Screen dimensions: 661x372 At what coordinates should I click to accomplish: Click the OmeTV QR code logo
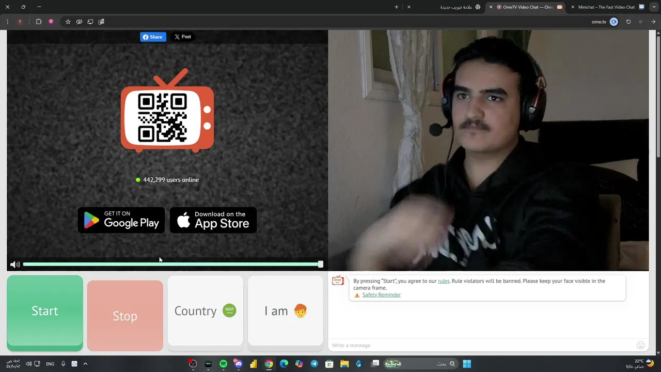[167, 111]
